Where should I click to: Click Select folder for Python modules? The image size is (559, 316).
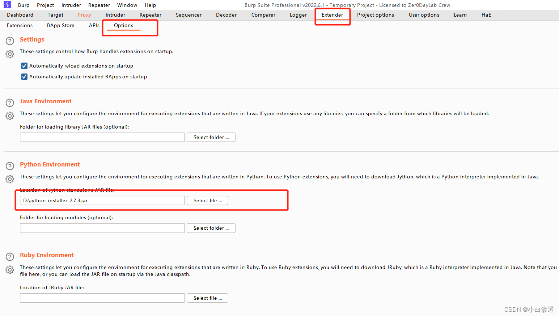point(211,228)
